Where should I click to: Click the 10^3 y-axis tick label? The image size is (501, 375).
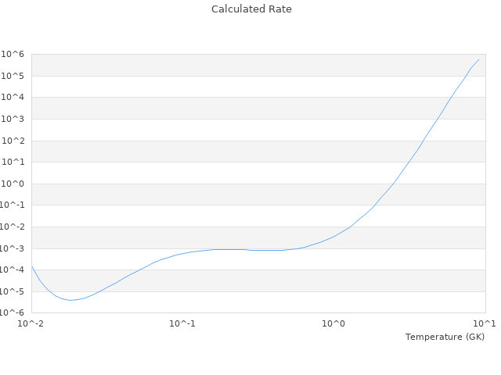15,119
